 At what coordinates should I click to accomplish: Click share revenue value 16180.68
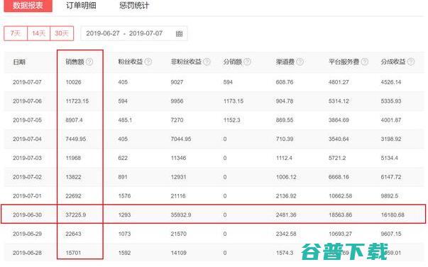[x=393, y=215]
